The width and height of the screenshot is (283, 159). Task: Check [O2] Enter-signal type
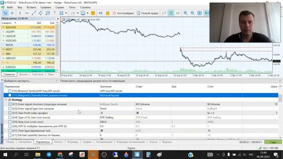[x=10, y=109]
